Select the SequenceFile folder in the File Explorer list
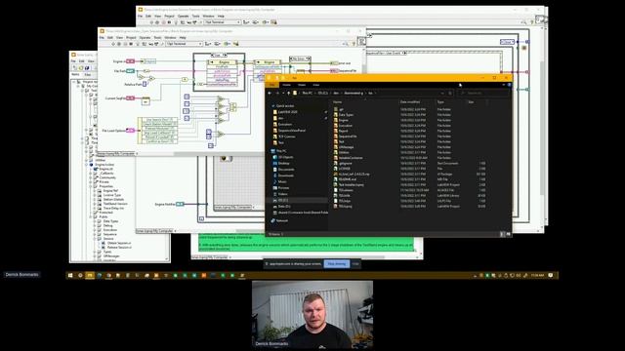 348,136
